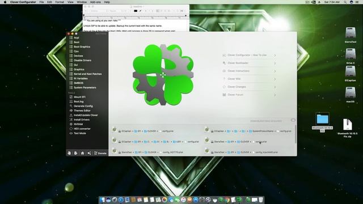Click the share icon in bottom toolbar

(89, 153)
